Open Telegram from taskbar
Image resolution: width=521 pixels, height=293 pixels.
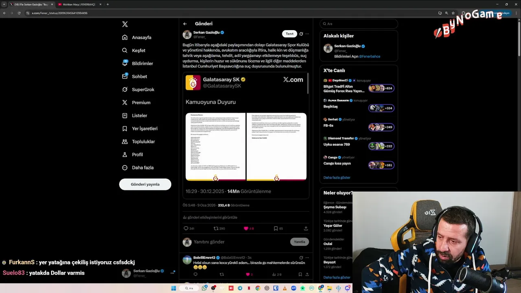pyautogui.click(x=240, y=288)
